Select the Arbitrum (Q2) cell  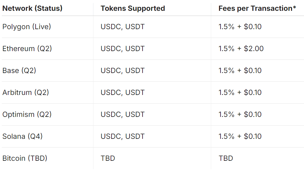point(26,93)
